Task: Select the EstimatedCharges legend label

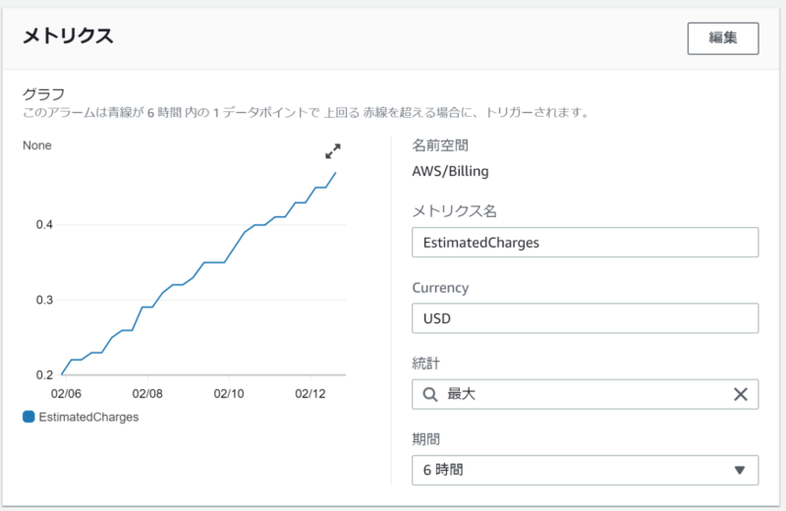Action: click(x=88, y=417)
